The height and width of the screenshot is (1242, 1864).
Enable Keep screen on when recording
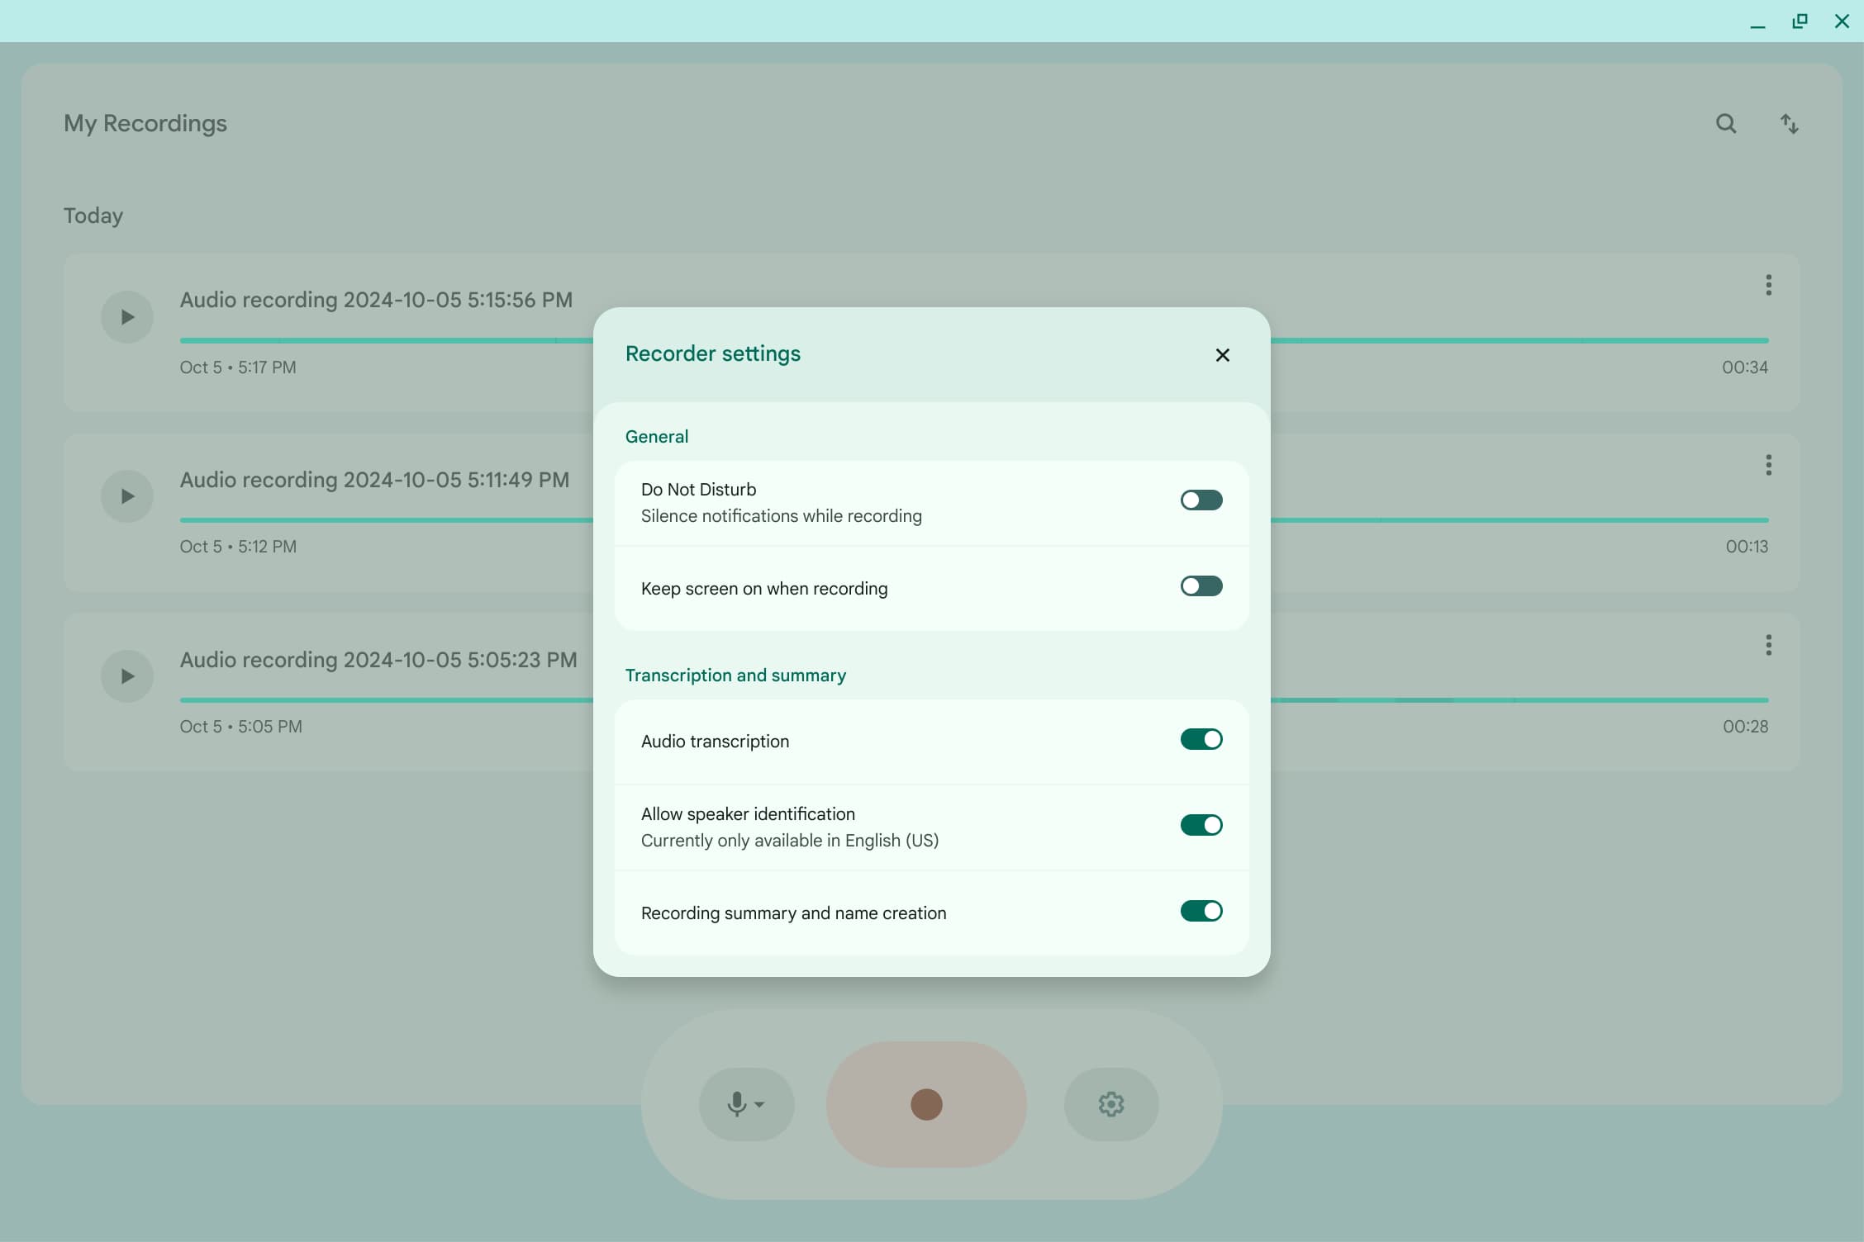click(x=1201, y=586)
